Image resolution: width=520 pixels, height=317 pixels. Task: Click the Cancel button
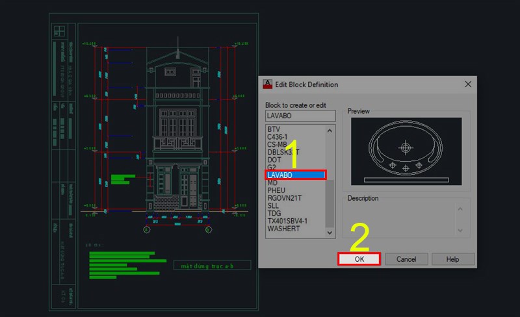[406, 259]
